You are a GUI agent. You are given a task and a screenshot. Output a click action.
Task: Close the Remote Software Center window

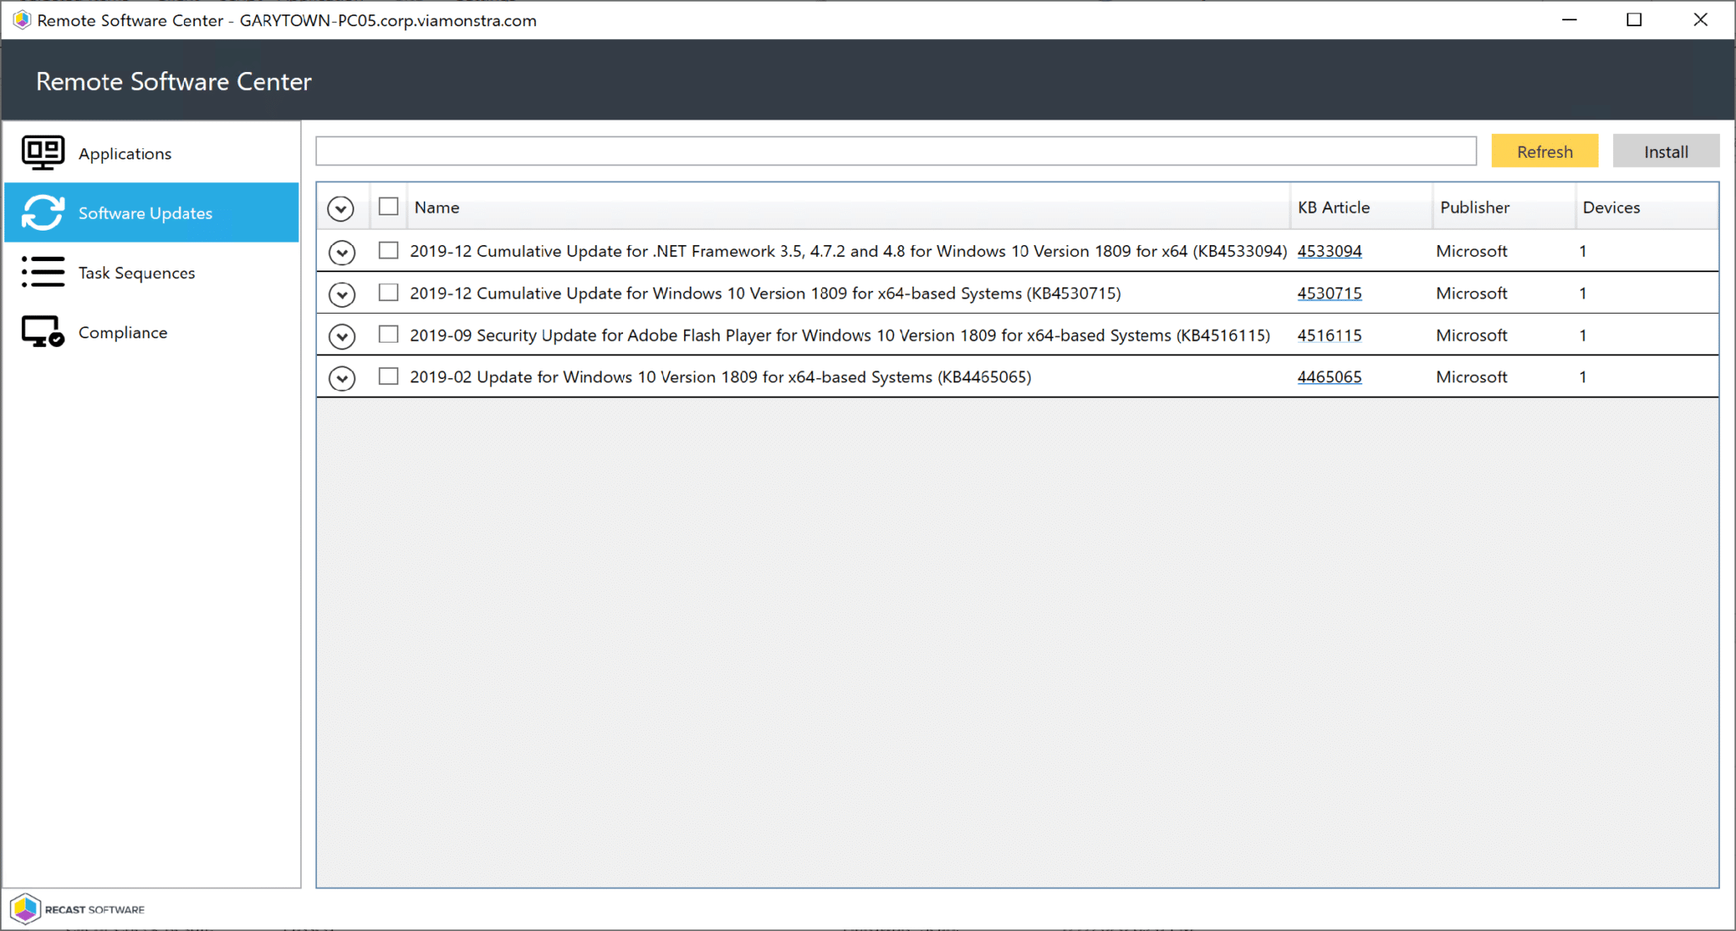1700,20
